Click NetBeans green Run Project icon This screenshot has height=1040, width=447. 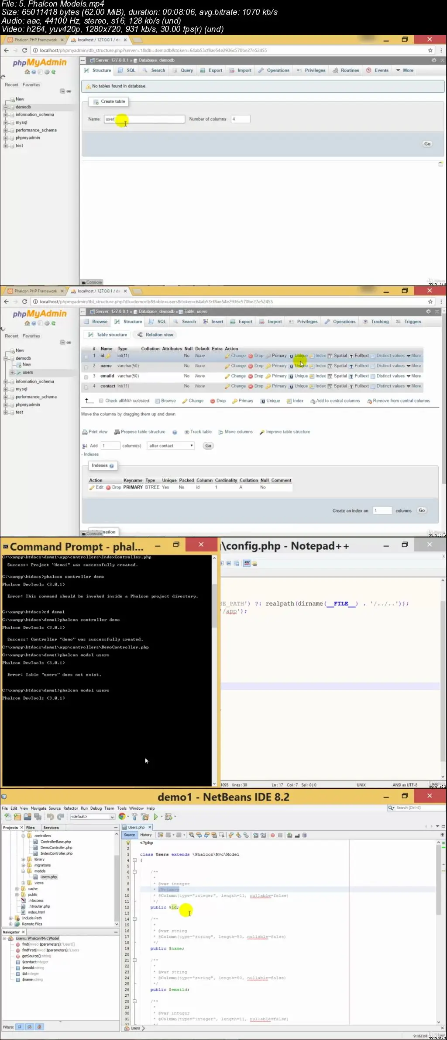[156, 816]
